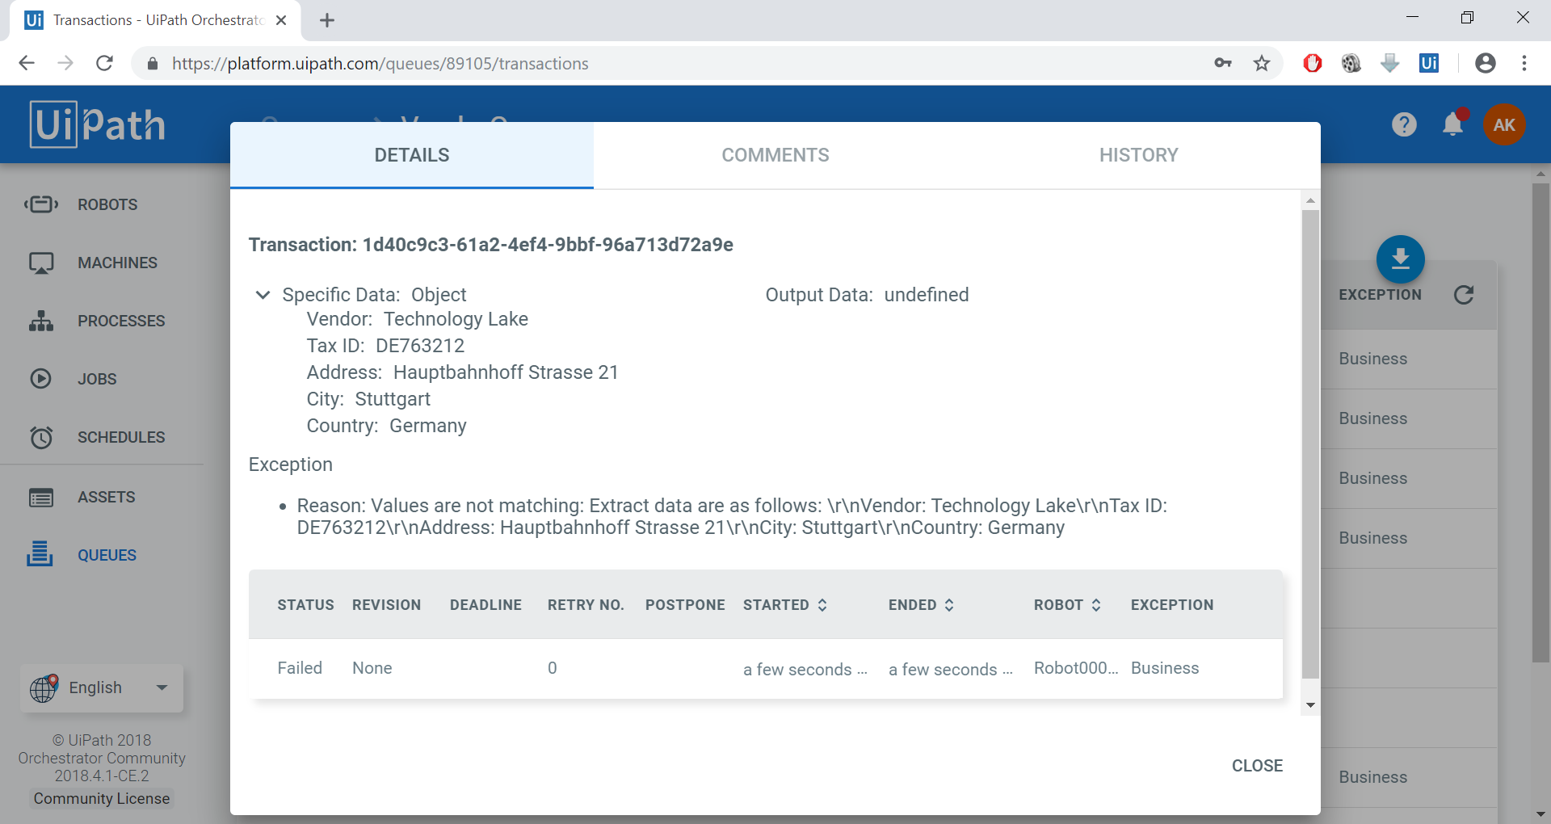
Task: Click the dialog's vertical scrollbar thumb
Action: 1310,444
